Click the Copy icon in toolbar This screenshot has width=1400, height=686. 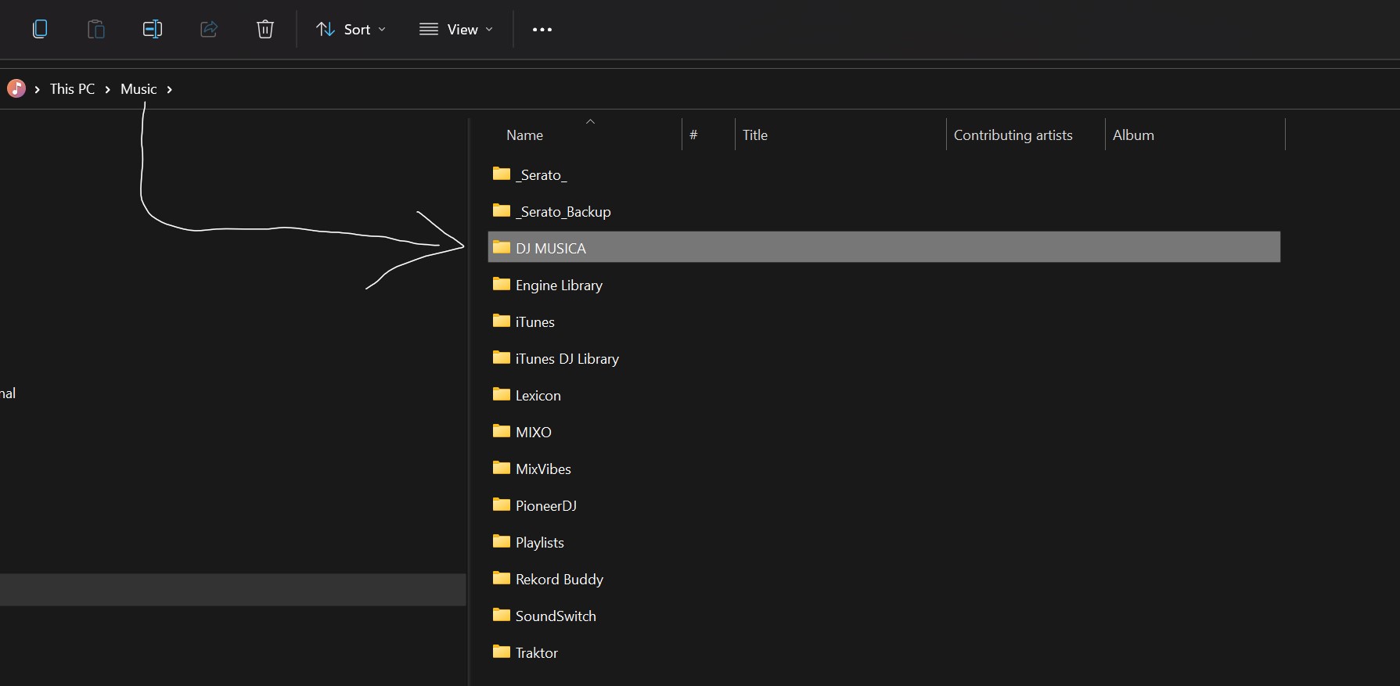click(40, 29)
